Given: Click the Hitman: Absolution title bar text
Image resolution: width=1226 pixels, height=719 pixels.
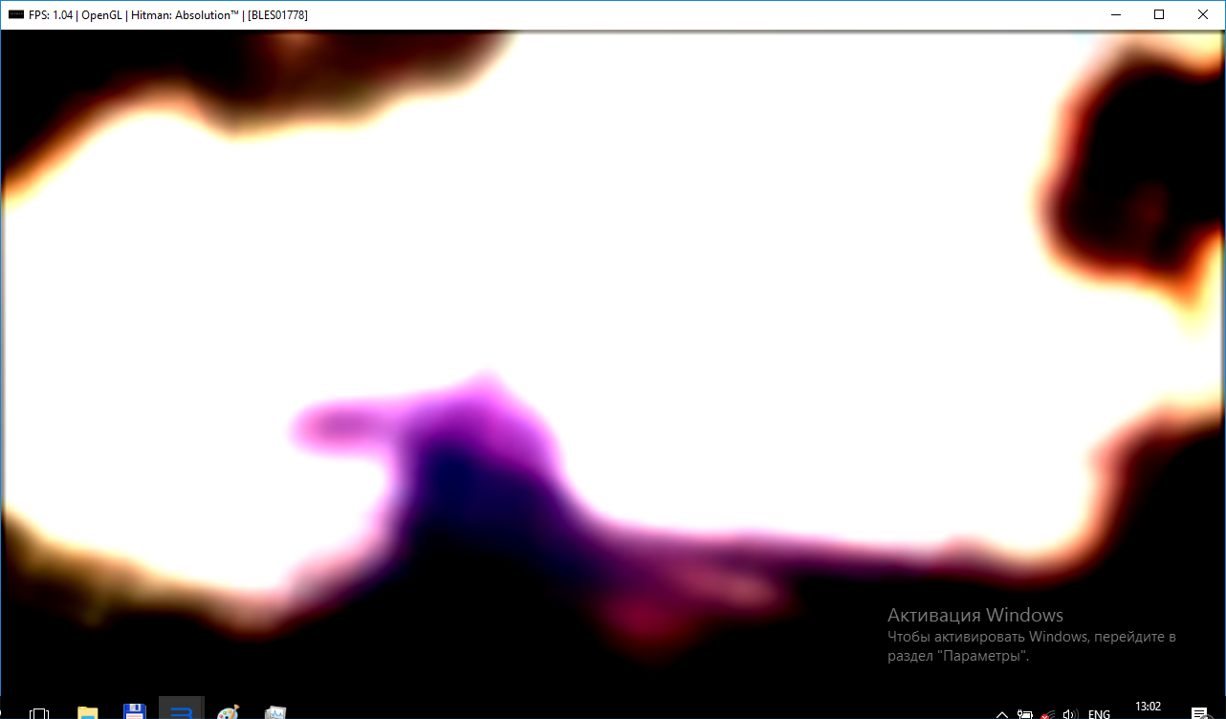Looking at the screenshot, I should tap(168, 14).
